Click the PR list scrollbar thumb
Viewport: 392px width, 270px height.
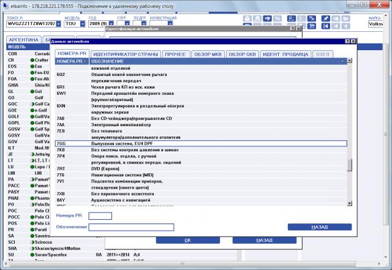point(350,165)
